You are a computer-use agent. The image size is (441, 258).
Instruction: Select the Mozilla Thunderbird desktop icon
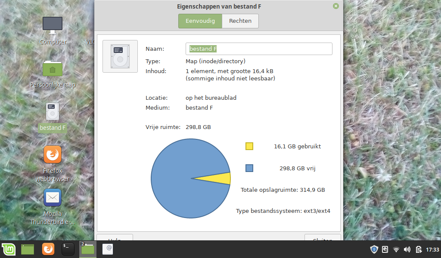(53, 198)
